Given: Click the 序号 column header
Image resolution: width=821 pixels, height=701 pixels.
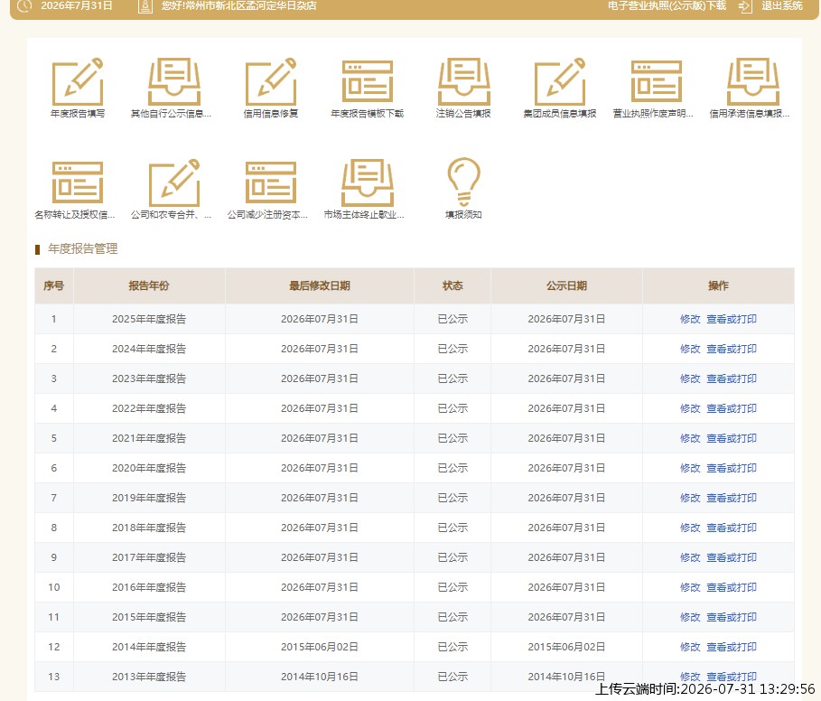Looking at the screenshot, I should tap(54, 285).
